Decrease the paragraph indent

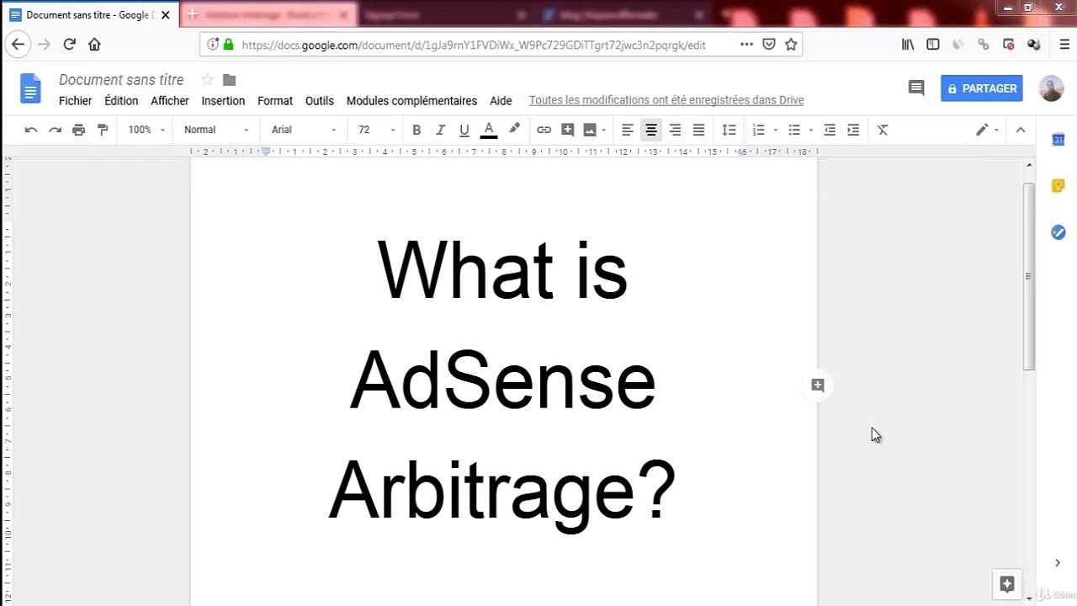click(x=830, y=130)
